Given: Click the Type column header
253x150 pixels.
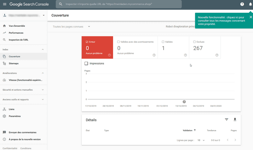Looking at the screenshot, I should pos(106,130).
